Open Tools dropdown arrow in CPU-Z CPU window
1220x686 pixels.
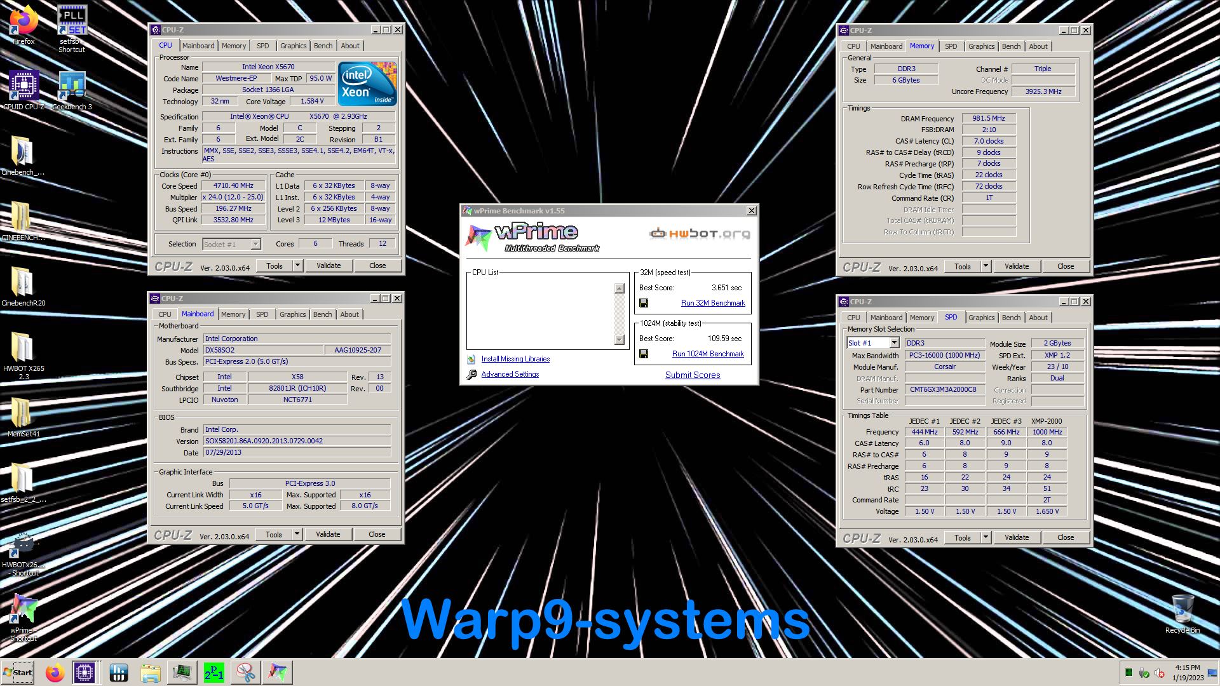(297, 266)
